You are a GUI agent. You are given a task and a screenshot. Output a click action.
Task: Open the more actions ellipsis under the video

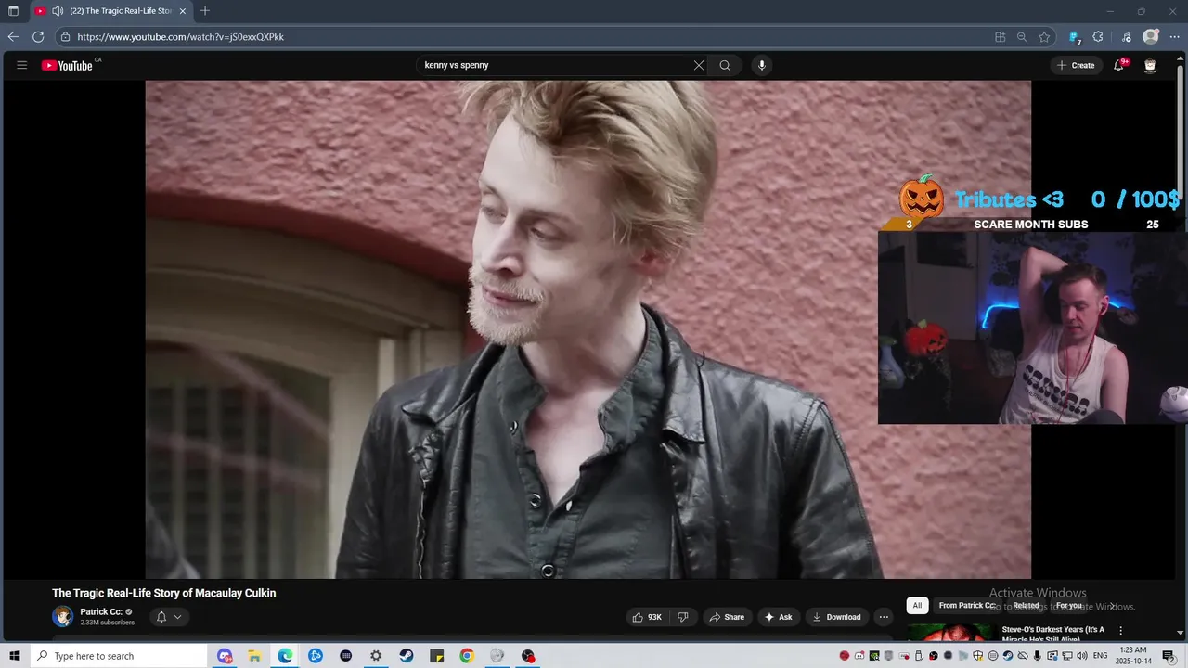click(x=884, y=617)
